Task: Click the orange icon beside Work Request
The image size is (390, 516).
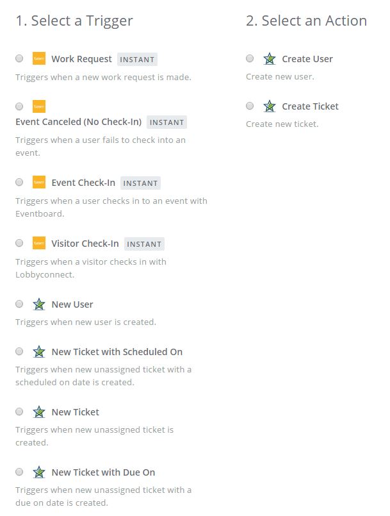Action: pyautogui.click(x=39, y=59)
